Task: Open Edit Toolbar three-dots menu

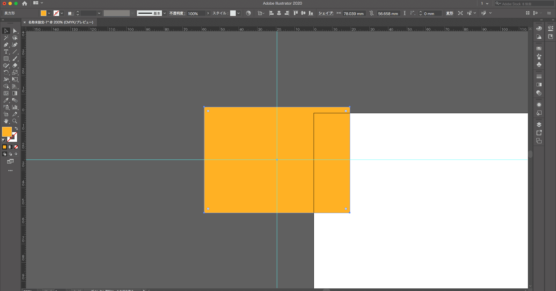Action: (10, 171)
